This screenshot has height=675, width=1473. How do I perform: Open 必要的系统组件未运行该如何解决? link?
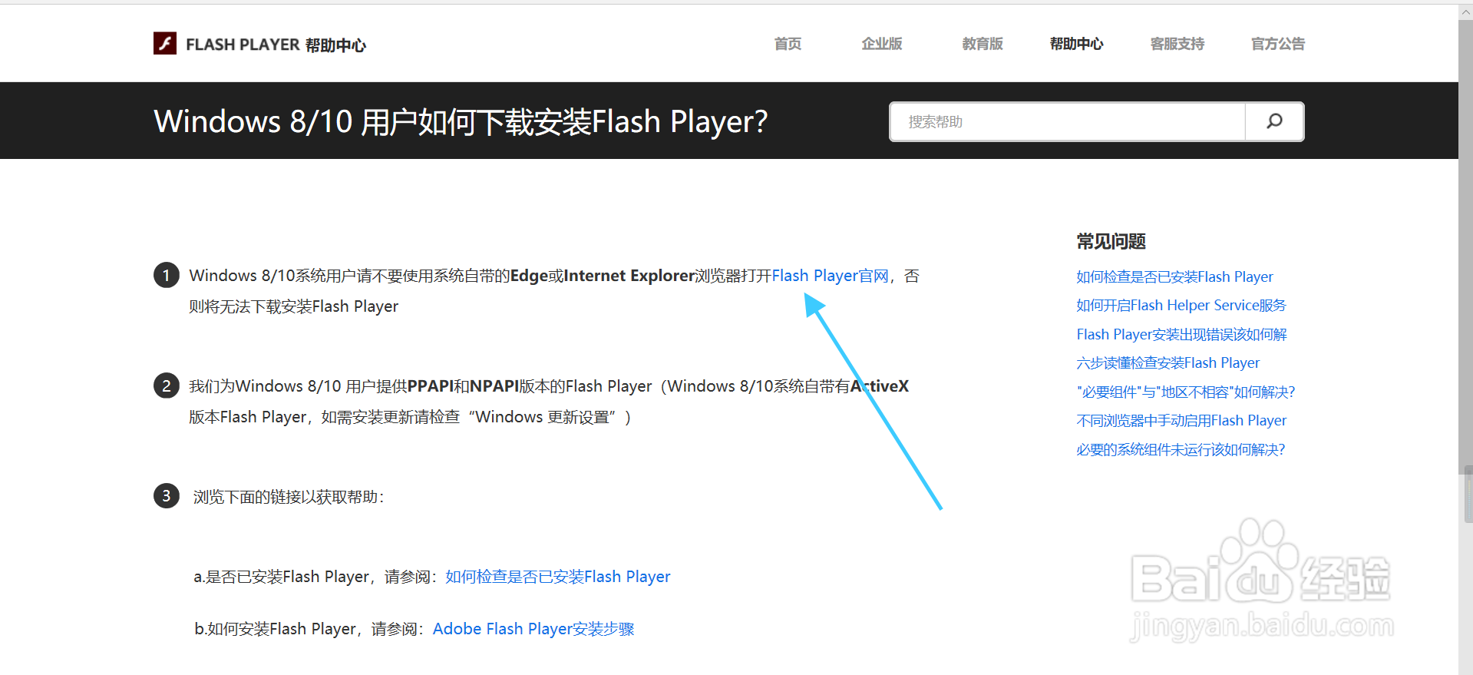pos(1181,449)
